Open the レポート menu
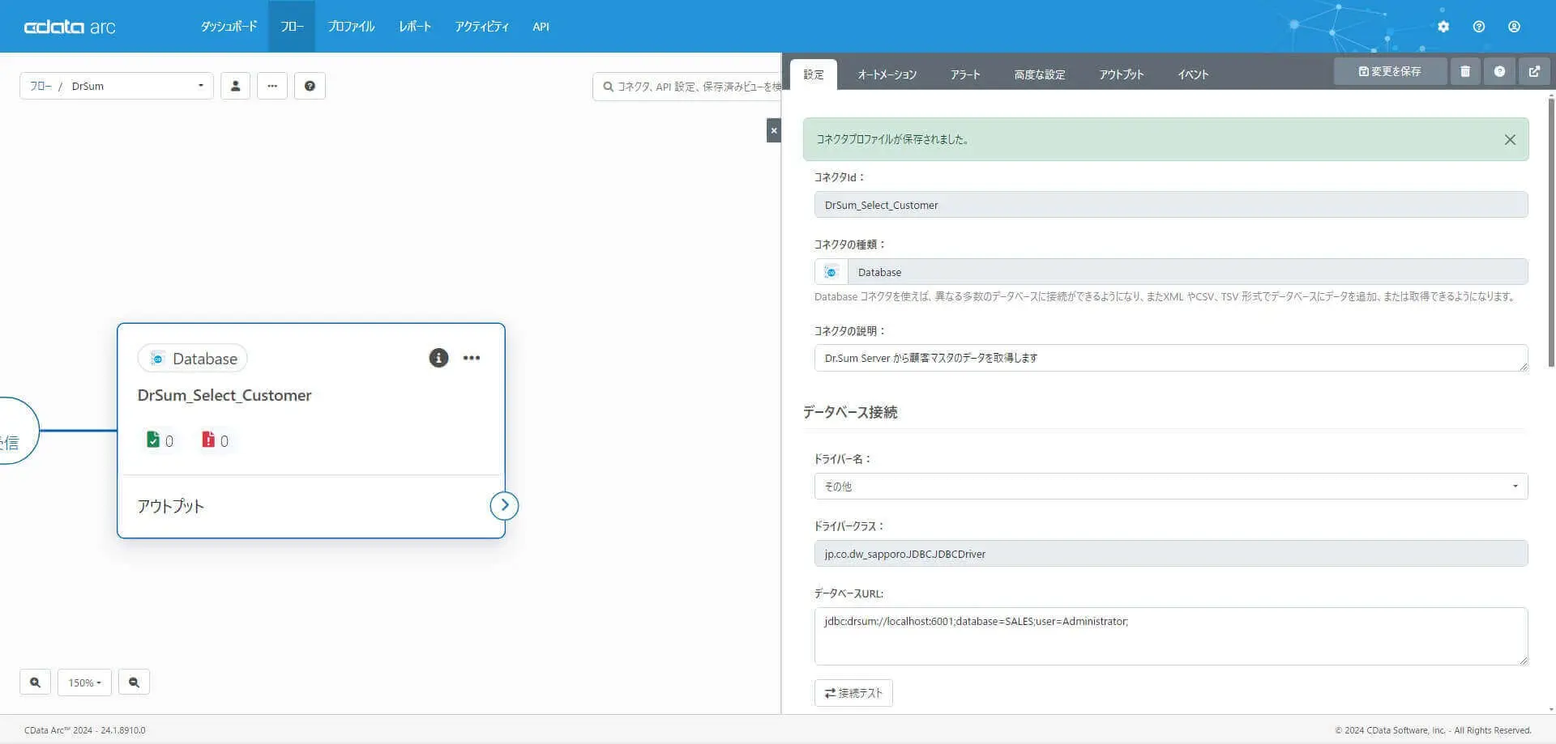1556x744 pixels. coord(415,27)
